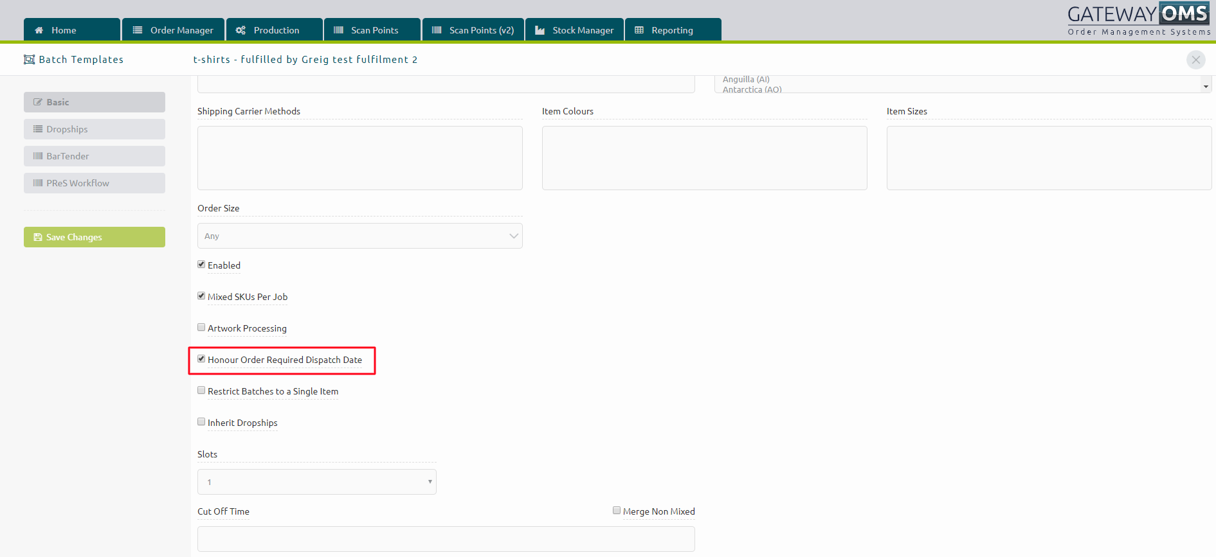Screen dimensions: 1216x557
Task: Click the Item Colours box
Action: pyautogui.click(x=705, y=158)
